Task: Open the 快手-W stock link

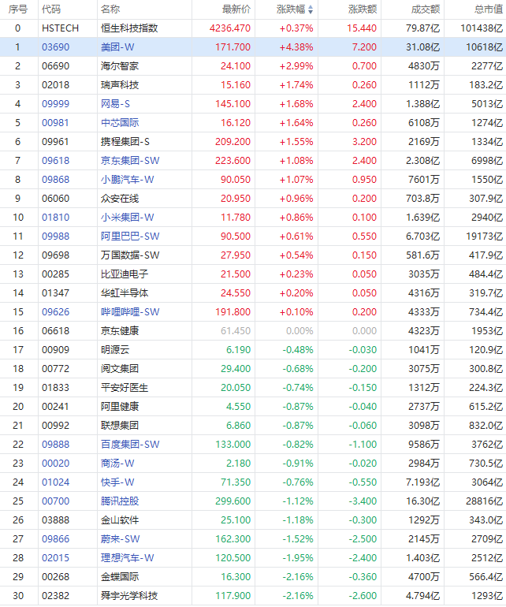Action: 117,482
